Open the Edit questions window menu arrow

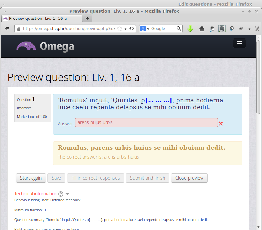4,4
